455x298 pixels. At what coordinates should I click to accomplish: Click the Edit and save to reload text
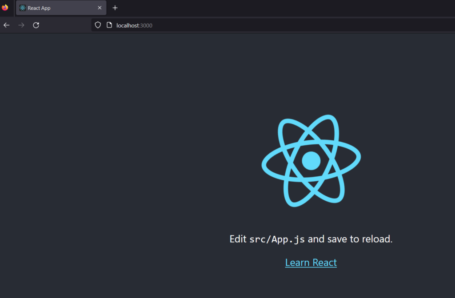point(311,239)
